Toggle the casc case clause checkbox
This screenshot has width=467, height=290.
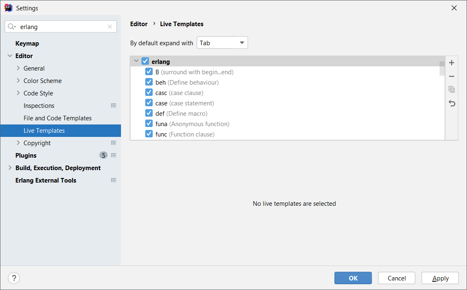click(149, 93)
